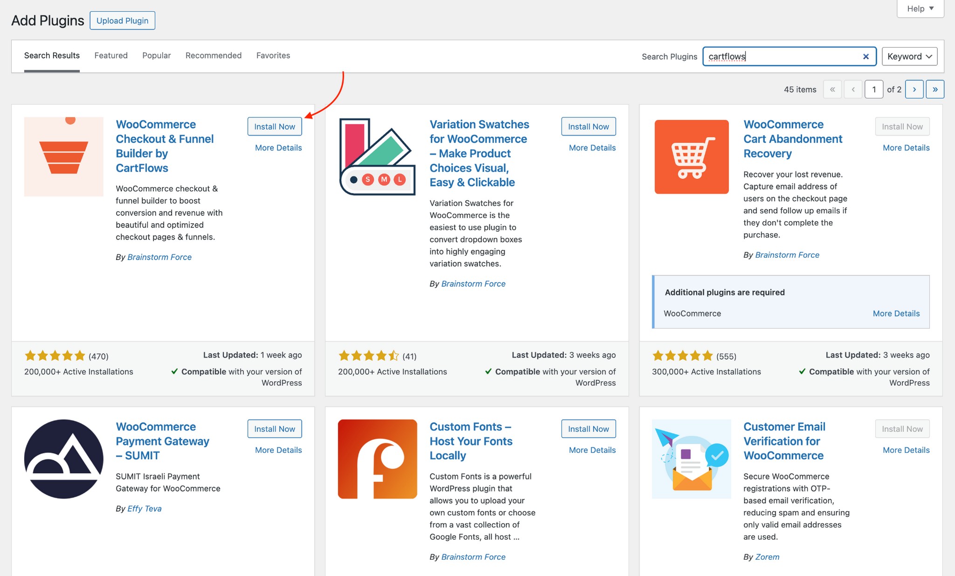This screenshot has width=955, height=576.
Task: Click the Add Plugins page heading
Action: (x=48, y=21)
